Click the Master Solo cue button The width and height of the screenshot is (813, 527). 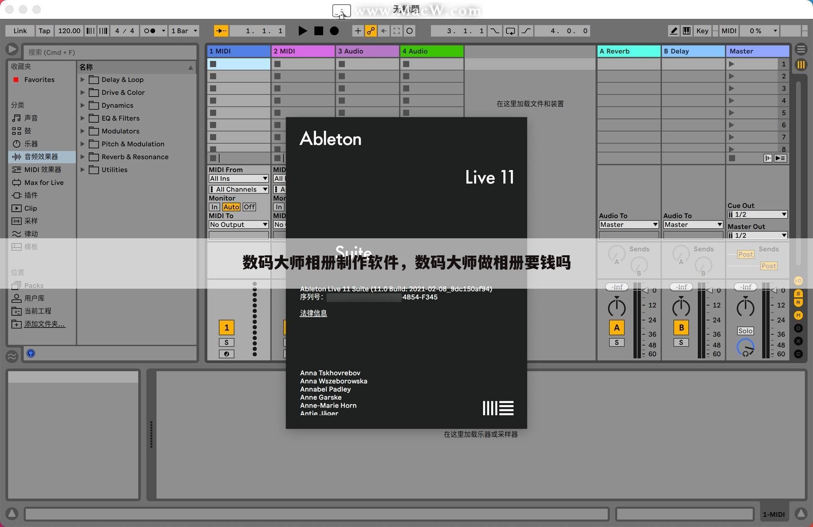click(745, 331)
